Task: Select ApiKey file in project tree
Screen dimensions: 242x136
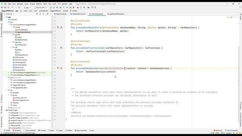Action: point(19,37)
